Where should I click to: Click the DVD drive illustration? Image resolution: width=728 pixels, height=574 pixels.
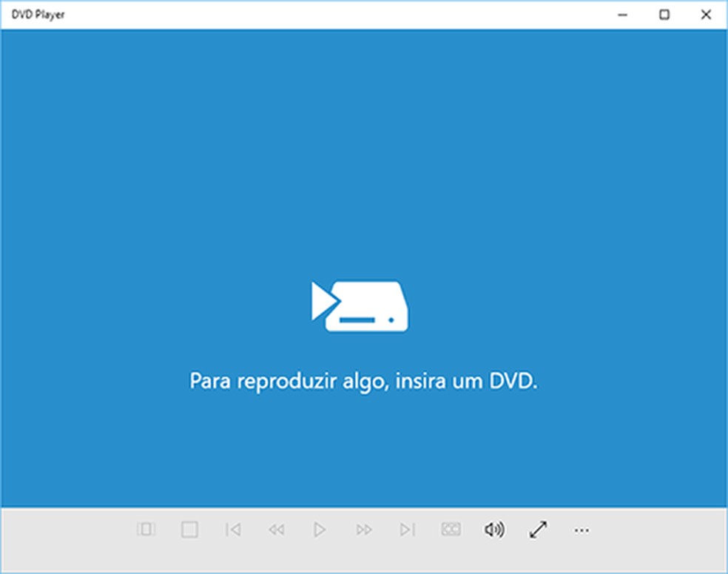pos(362,304)
